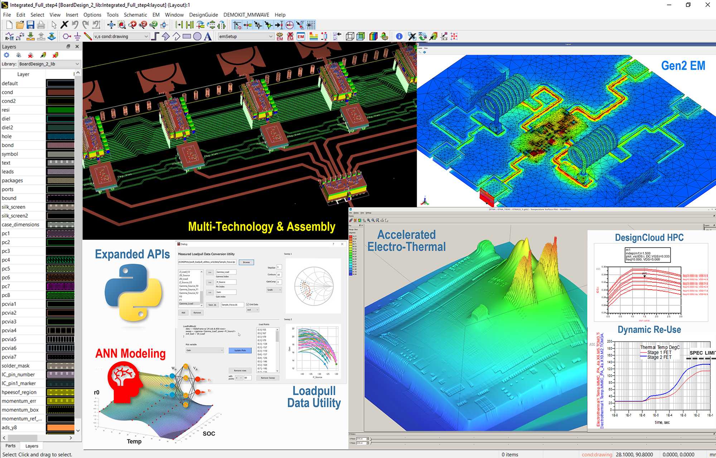Hide all layers with the crossed eye icon
Screen dimensions: 716x458
tap(30, 55)
